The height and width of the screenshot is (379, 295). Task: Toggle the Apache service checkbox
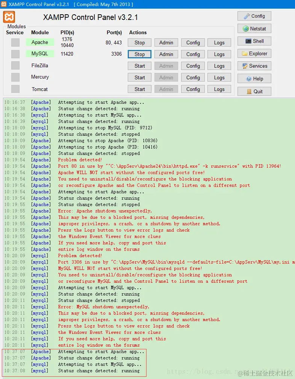pyautogui.click(x=15, y=42)
